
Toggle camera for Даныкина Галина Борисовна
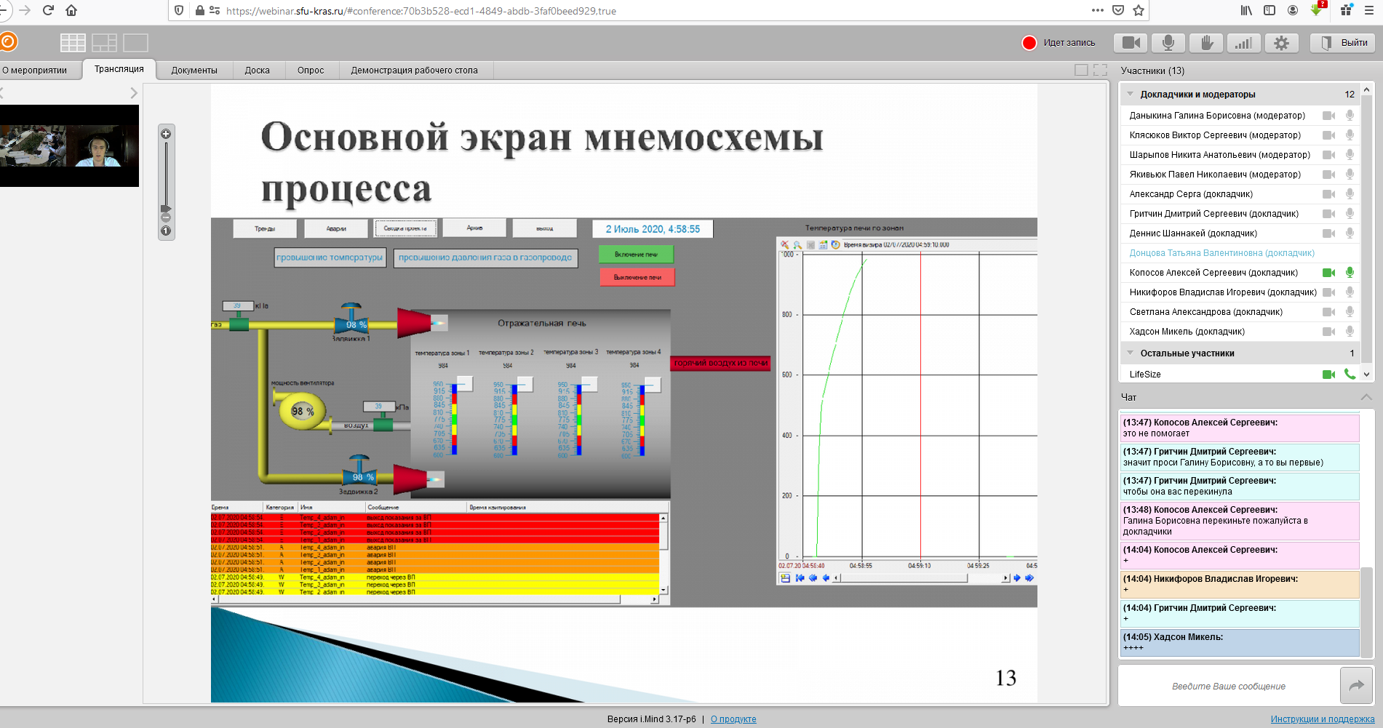[x=1328, y=116]
